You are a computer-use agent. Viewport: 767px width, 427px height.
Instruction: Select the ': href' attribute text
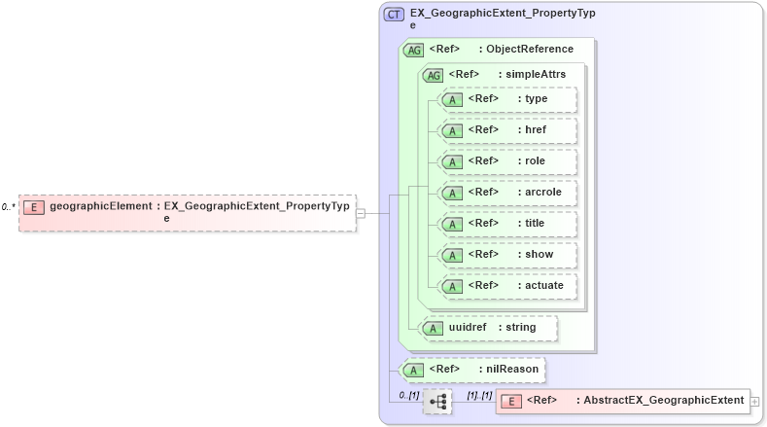532,129
